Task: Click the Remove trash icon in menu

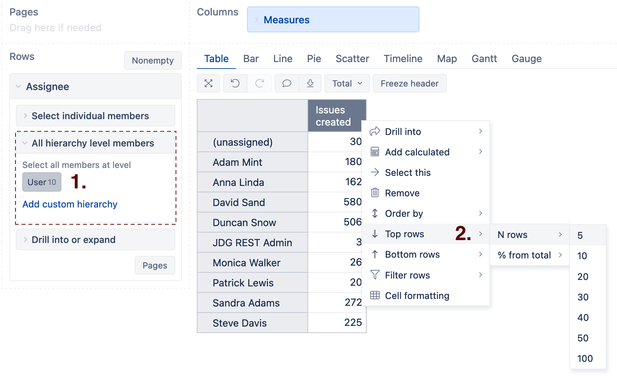Action: point(375,193)
